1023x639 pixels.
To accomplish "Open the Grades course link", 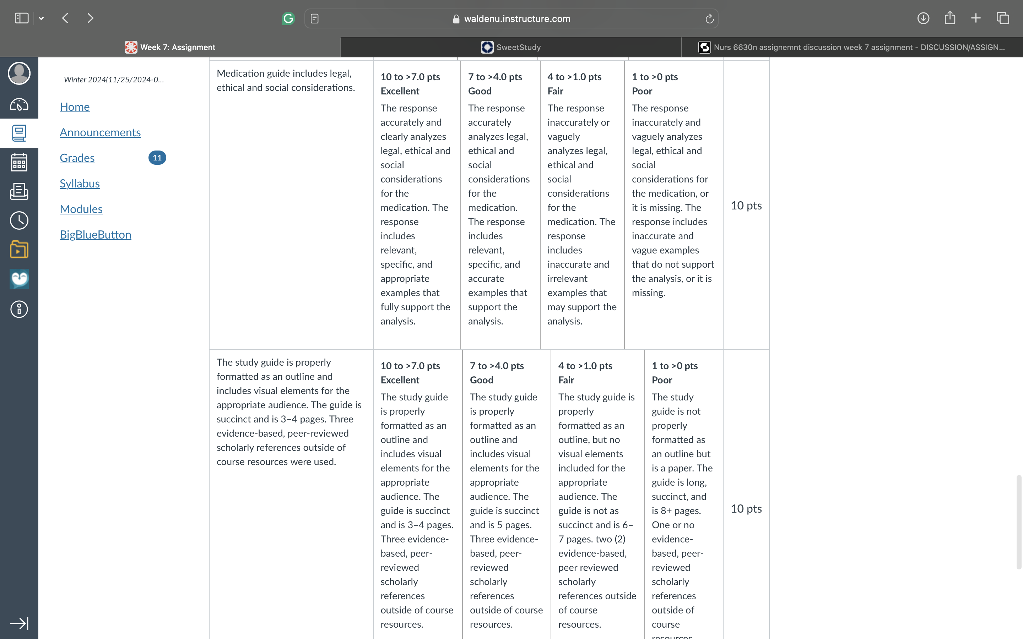I will (77, 158).
